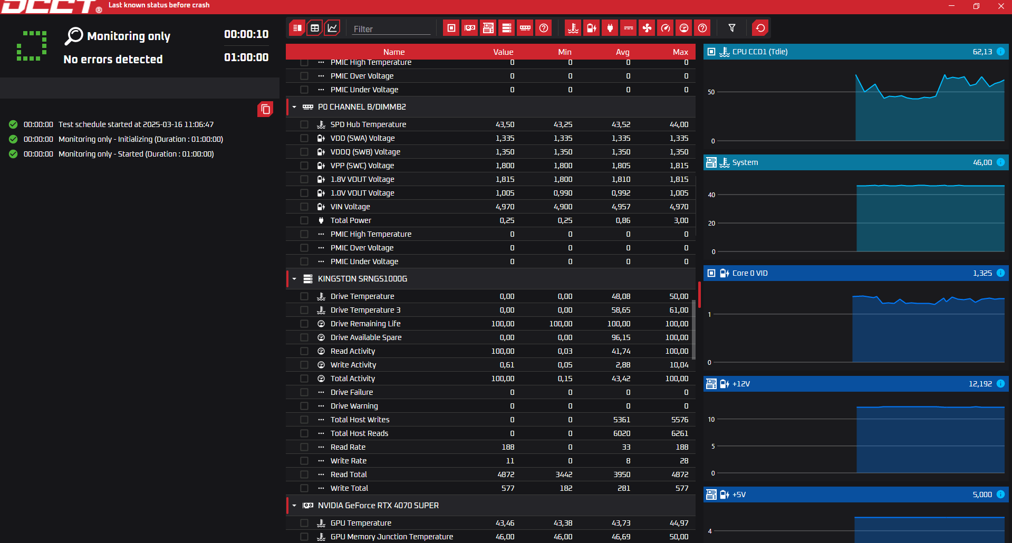1012x543 pixels.
Task: Check the GPU Temperature row checkbox
Action: [x=304, y=523]
